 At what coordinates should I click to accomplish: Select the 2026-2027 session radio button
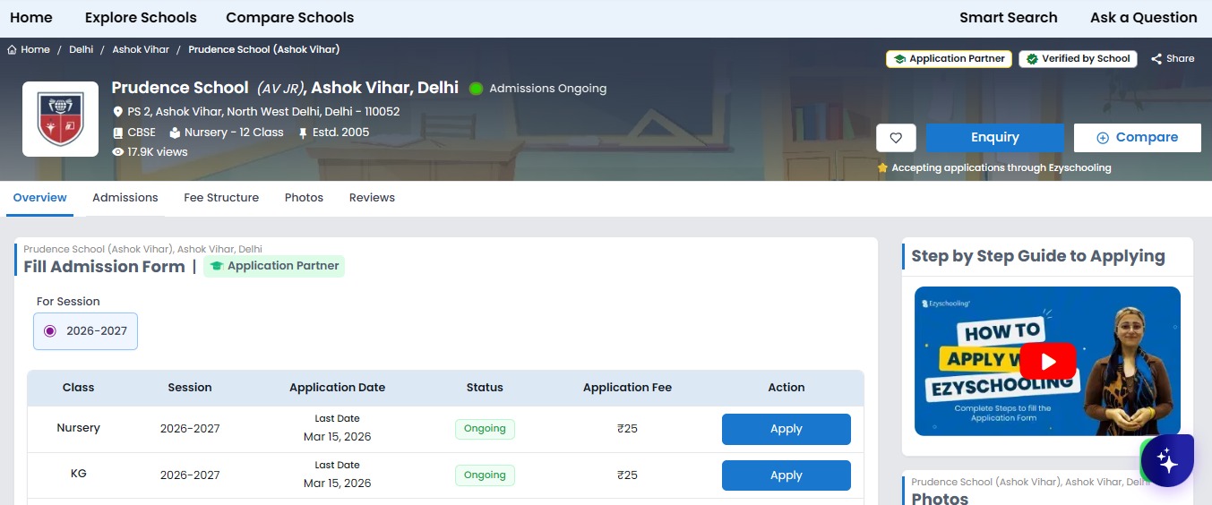click(49, 331)
